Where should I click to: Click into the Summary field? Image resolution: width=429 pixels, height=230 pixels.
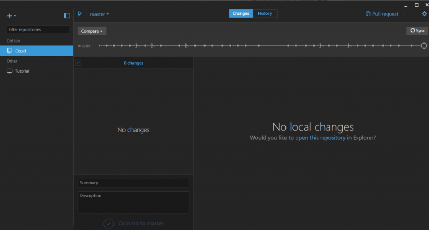pos(134,183)
